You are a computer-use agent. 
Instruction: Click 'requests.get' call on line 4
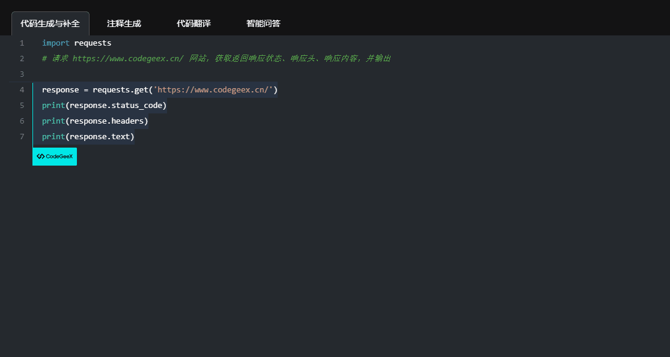point(120,89)
